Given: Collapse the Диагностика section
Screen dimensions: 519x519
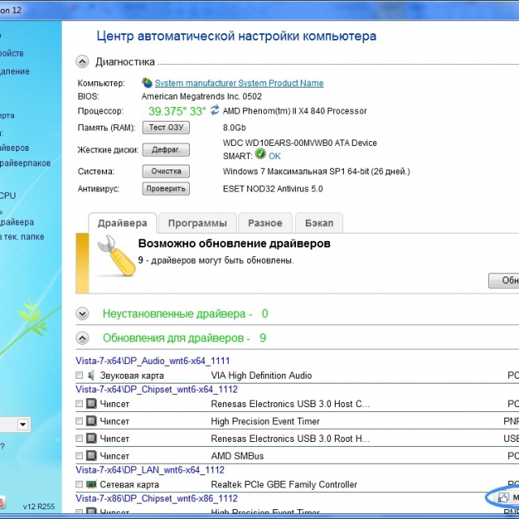Looking at the screenshot, I should [82, 62].
